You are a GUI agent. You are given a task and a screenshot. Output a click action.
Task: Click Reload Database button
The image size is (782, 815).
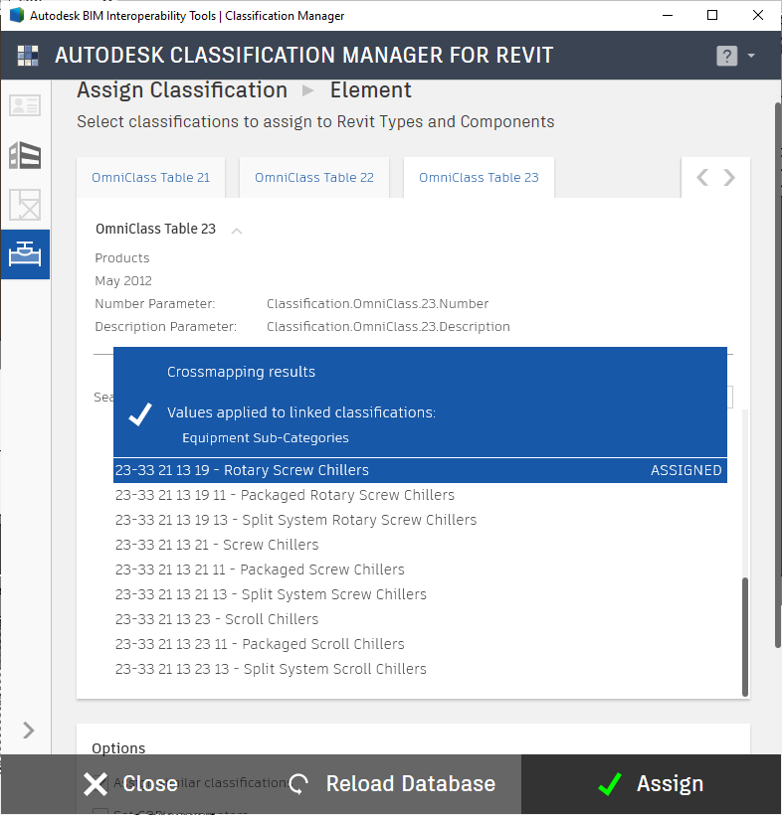pyautogui.click(x=392, y=784)
